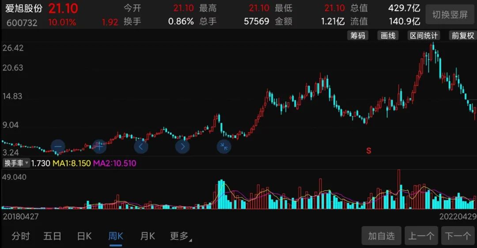Open the 换手率 indicator dropdown
The width and height of the screenshot is (477, 248).
coord(16,163)
